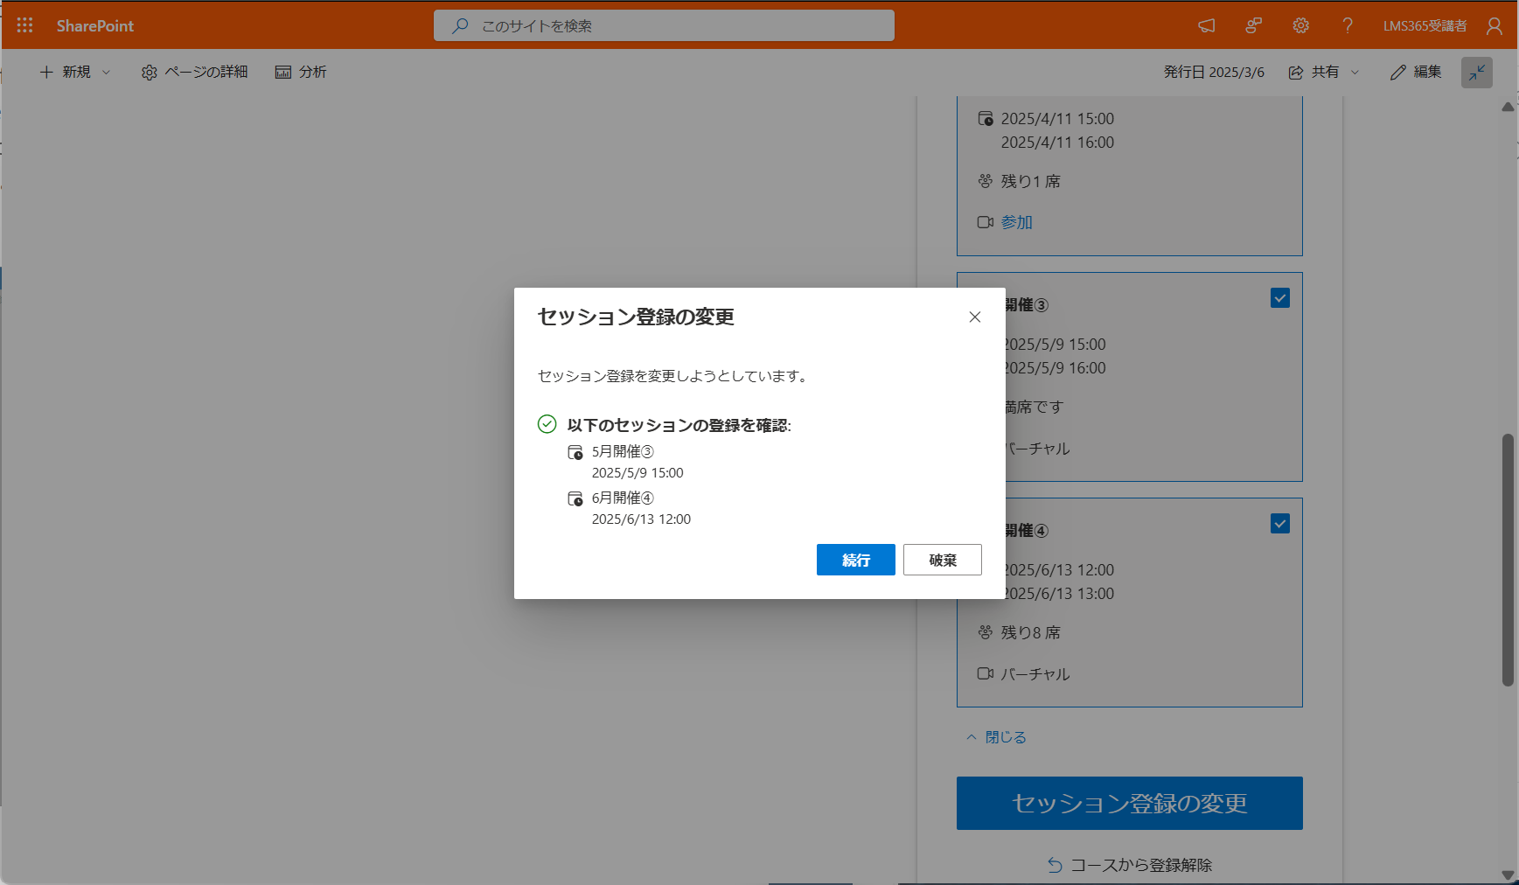The image size is (1519, 885).
Task: Close the セッション登録の変更 dialog with X
Action: coord(975,317)
